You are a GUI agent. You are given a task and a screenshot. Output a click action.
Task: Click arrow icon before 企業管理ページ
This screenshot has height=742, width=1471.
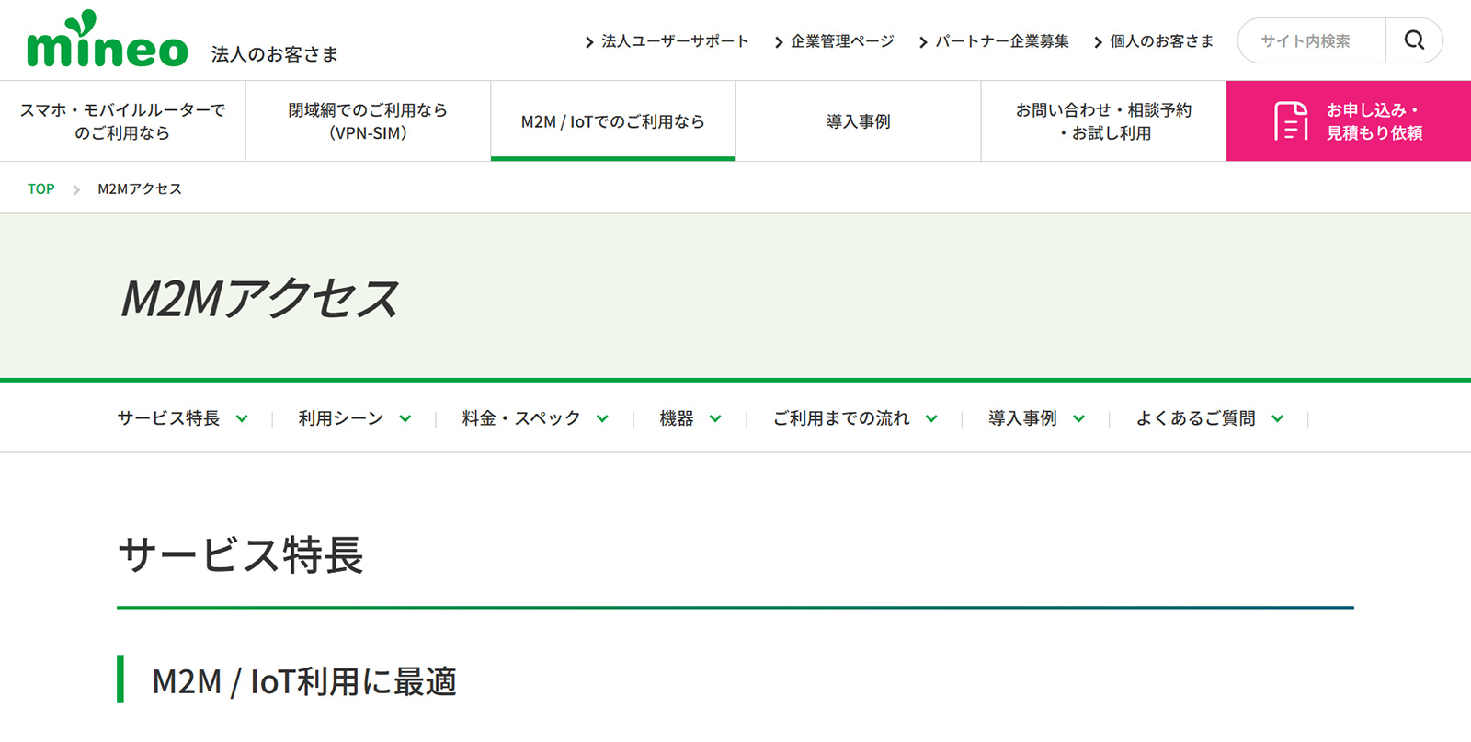pos(779,42)
